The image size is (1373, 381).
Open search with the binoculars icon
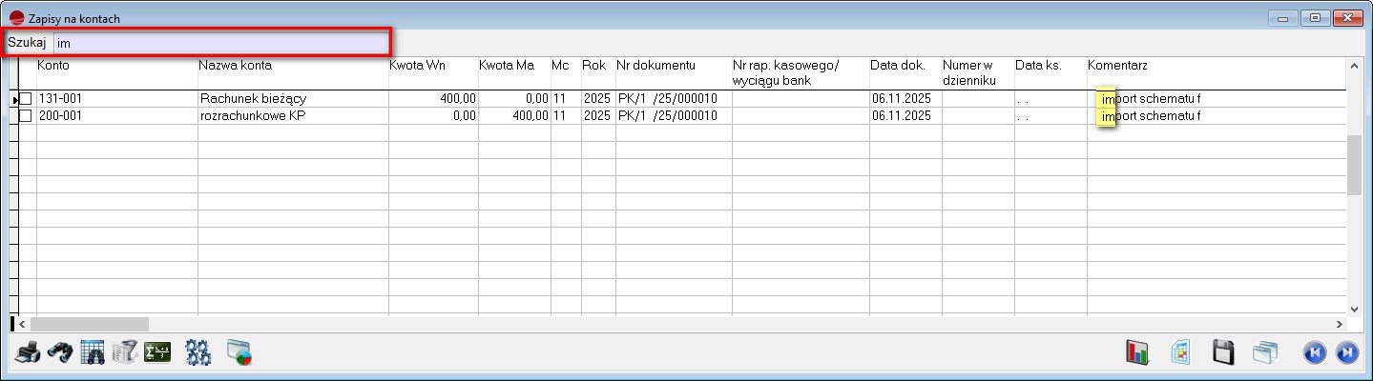click(60, 352)
